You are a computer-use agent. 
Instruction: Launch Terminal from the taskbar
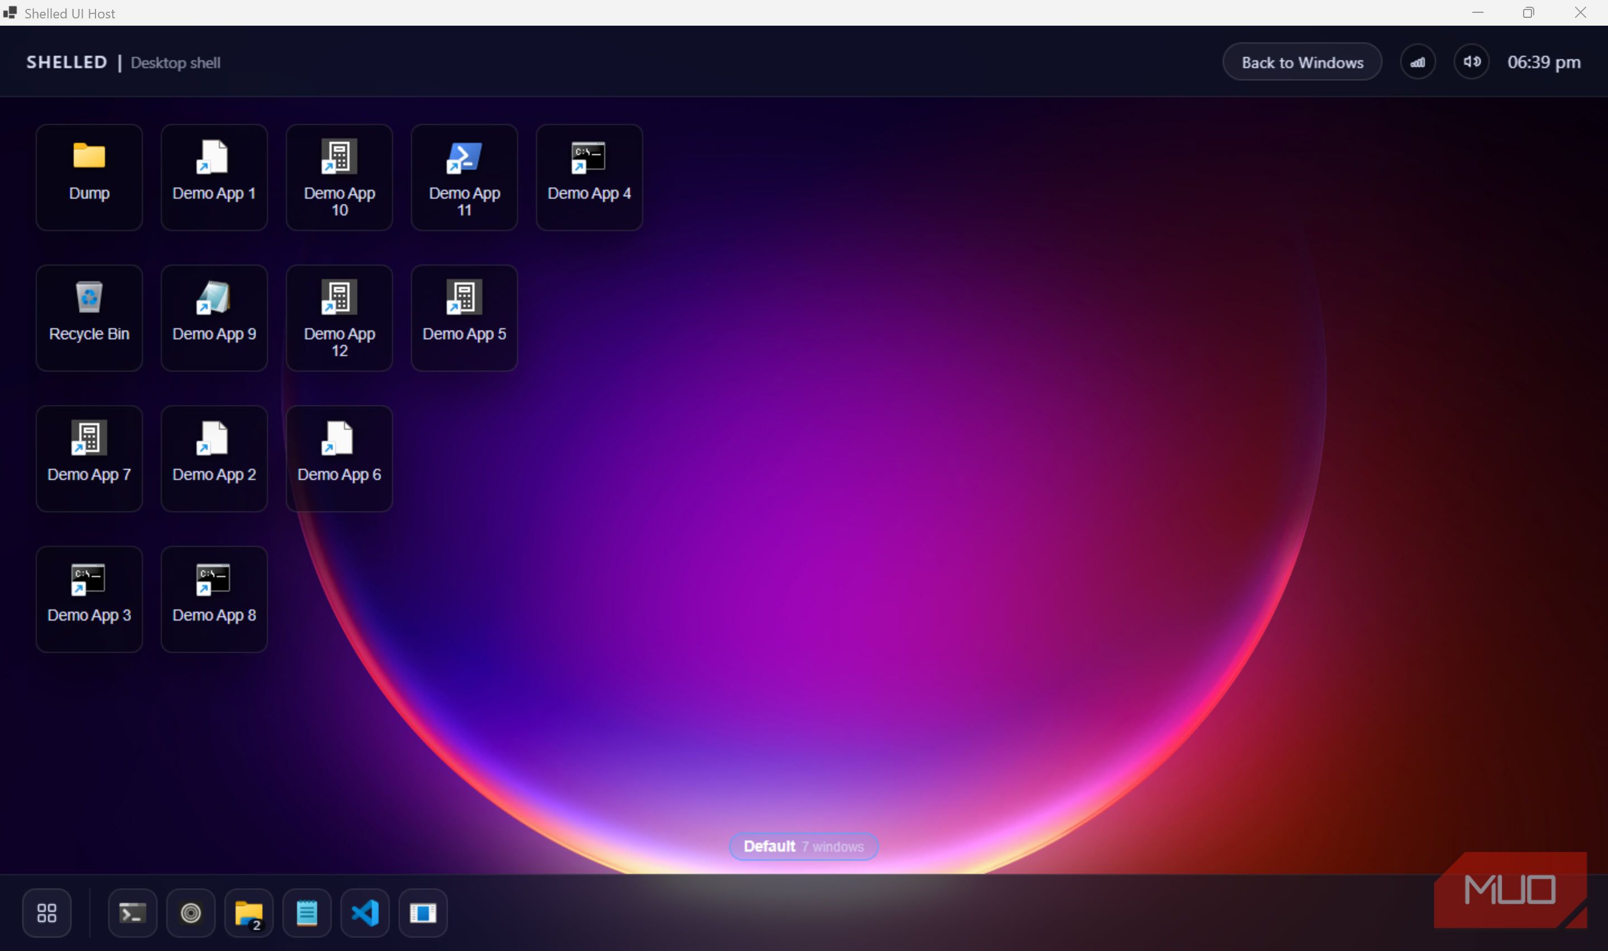tap(133, 912)
